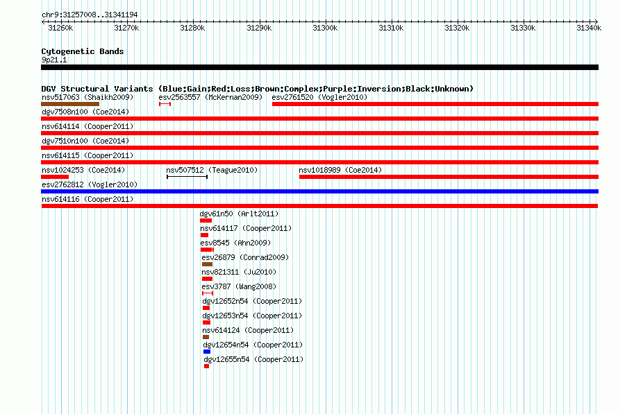Pick the 31310k ruler tick label
The height and width of the screenshot is (414, 618).
[391, 28]
